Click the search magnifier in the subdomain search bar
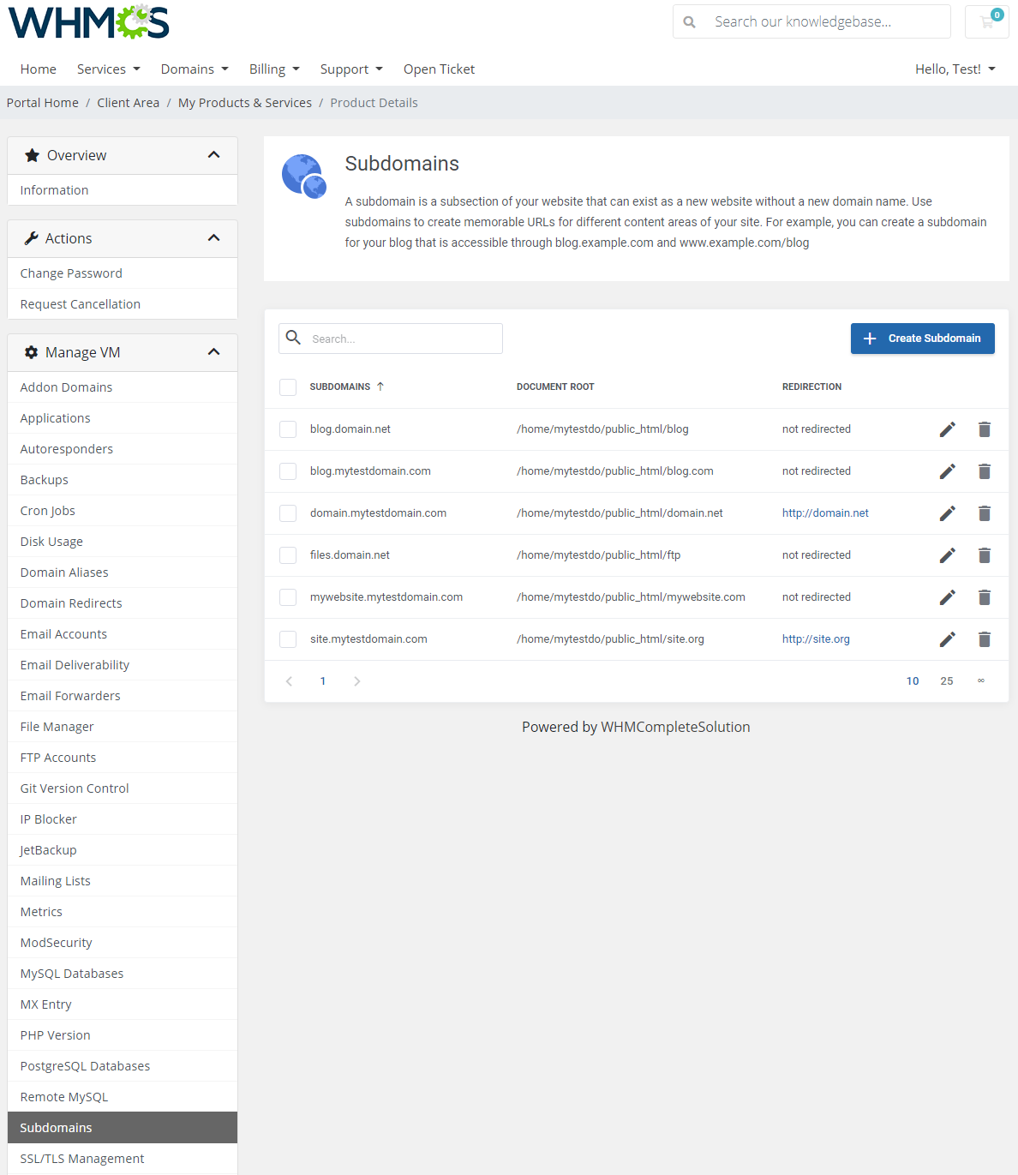 coord(293,338)
